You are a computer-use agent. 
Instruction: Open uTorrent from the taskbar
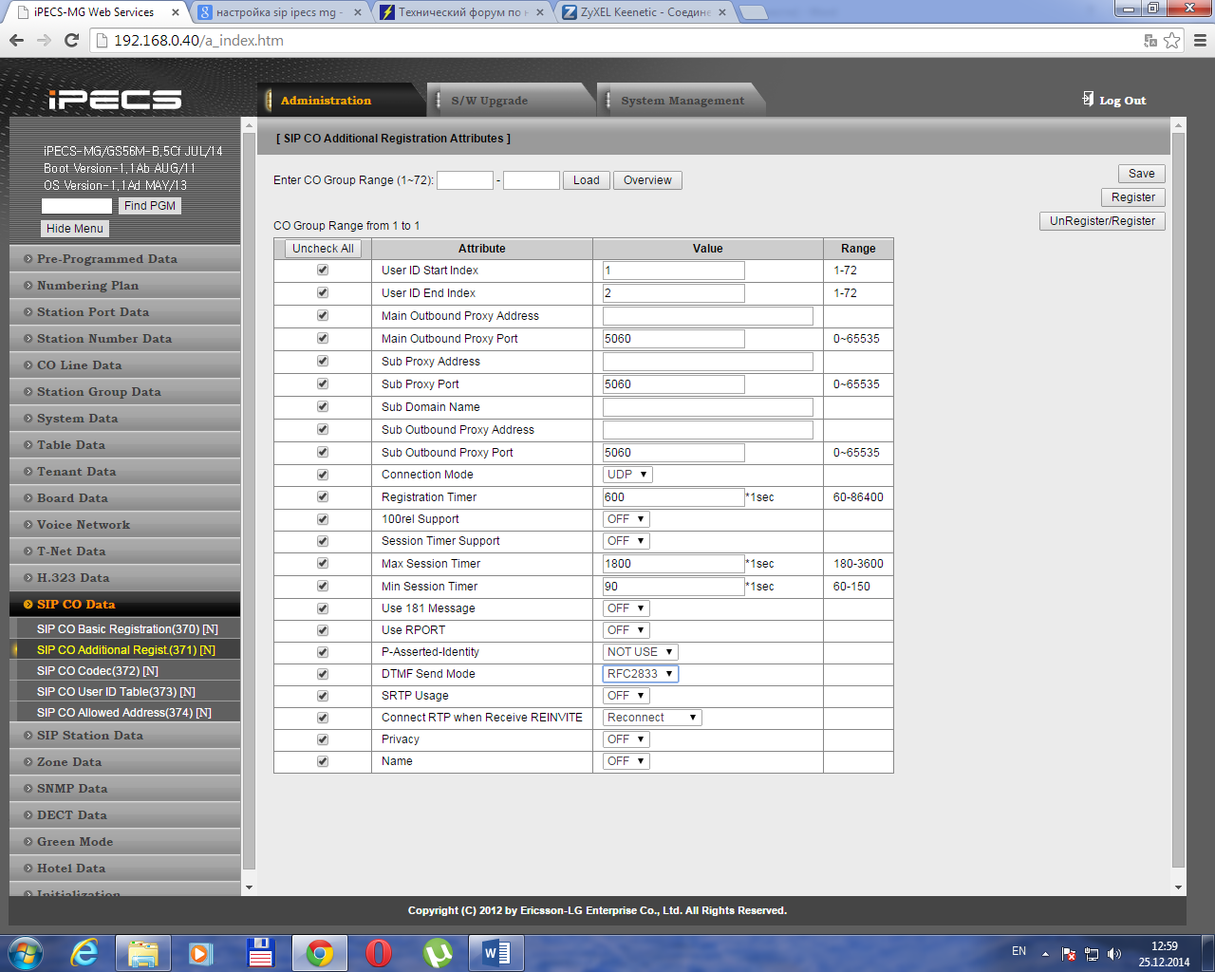[438, 952]
